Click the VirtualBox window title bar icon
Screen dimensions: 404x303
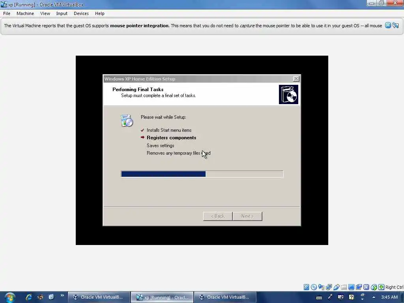click(4, 4)
